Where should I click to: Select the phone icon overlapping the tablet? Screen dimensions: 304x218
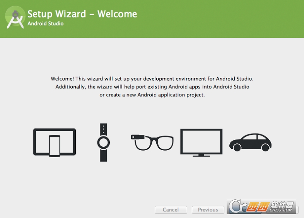(x=55, y=146)
